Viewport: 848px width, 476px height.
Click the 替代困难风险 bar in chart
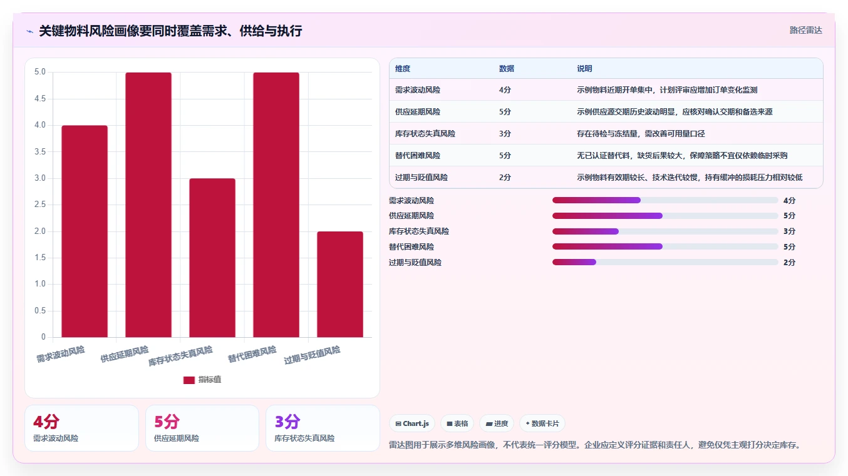276,205
